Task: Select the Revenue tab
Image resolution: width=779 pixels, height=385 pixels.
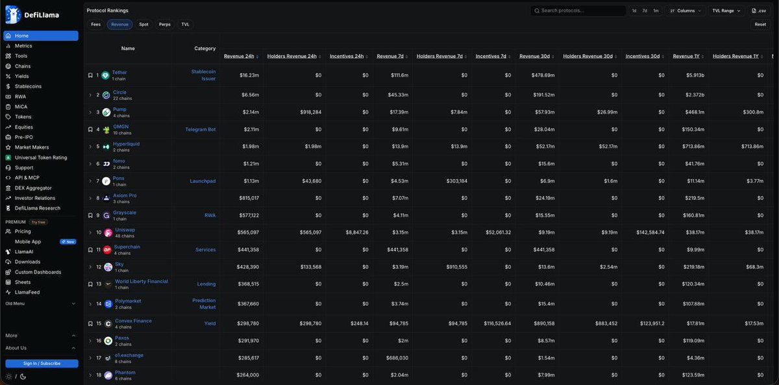Action: coord(119,24)
